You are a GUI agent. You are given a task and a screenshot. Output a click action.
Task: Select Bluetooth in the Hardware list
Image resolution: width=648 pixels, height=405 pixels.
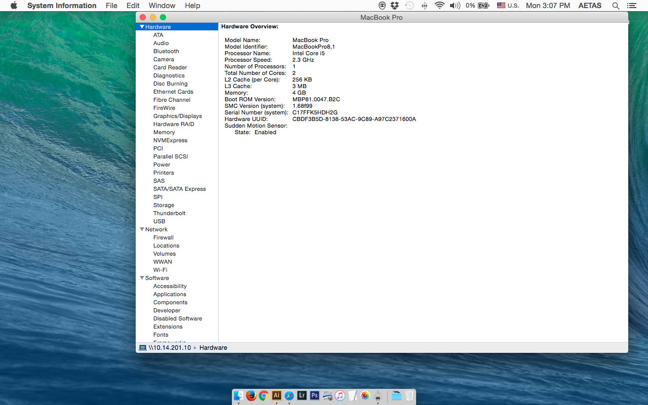pos(166,51)
